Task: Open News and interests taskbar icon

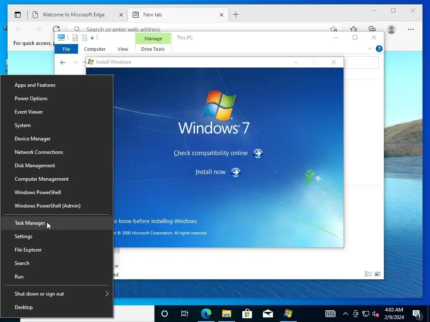Action: [330, 314]
